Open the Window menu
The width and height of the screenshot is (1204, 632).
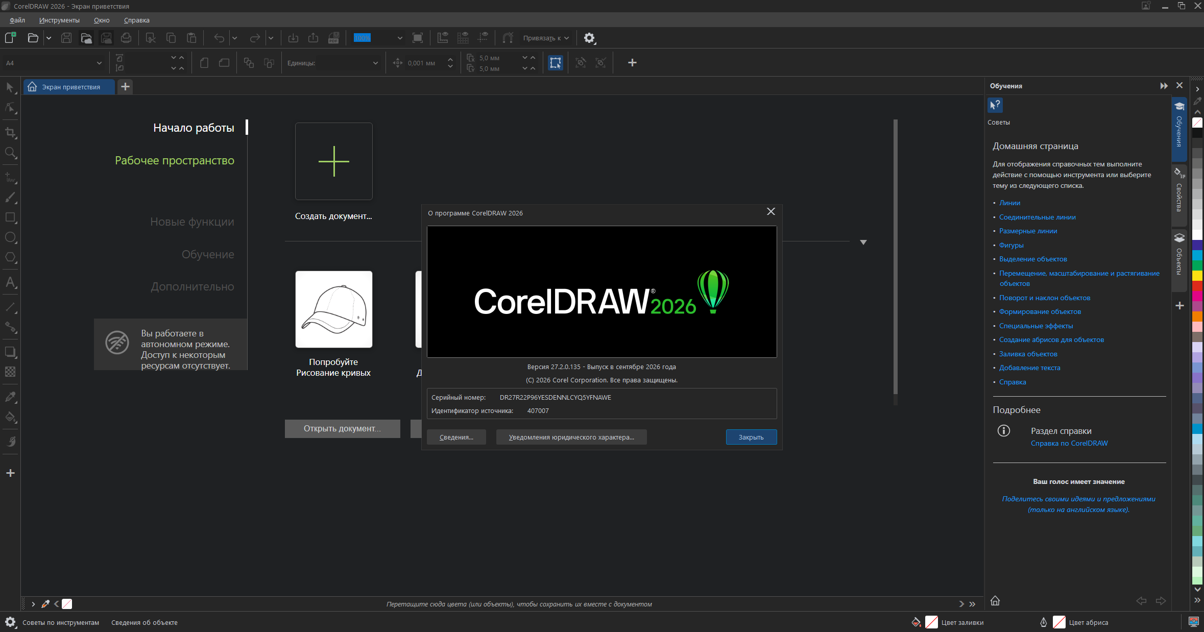102,20
